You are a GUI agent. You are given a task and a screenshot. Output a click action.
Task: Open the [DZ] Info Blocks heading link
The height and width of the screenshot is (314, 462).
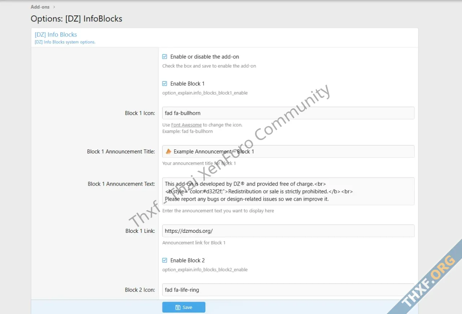(x=56, y=35)
